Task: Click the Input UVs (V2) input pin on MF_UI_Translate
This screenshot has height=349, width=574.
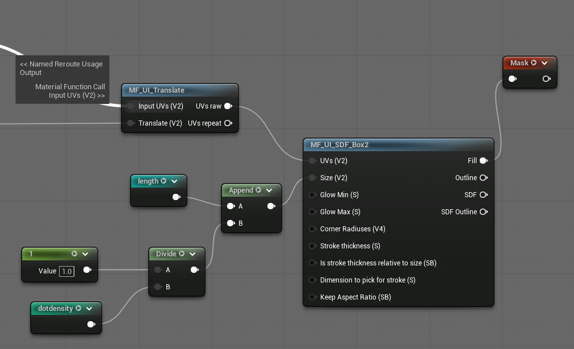Action: click(131, 106)
